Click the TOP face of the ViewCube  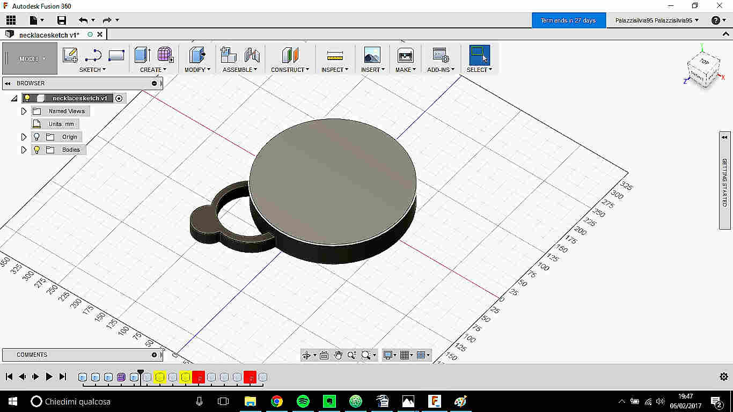click(x=704, y=62)
